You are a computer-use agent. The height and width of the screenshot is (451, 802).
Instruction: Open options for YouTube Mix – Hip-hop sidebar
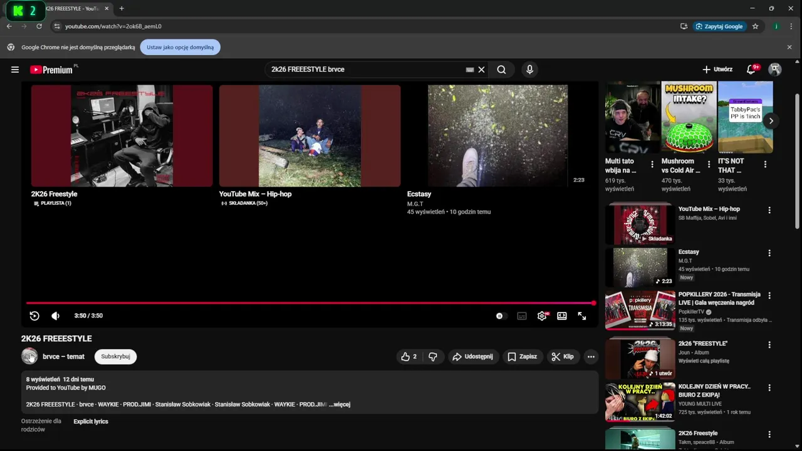point(769,210)
